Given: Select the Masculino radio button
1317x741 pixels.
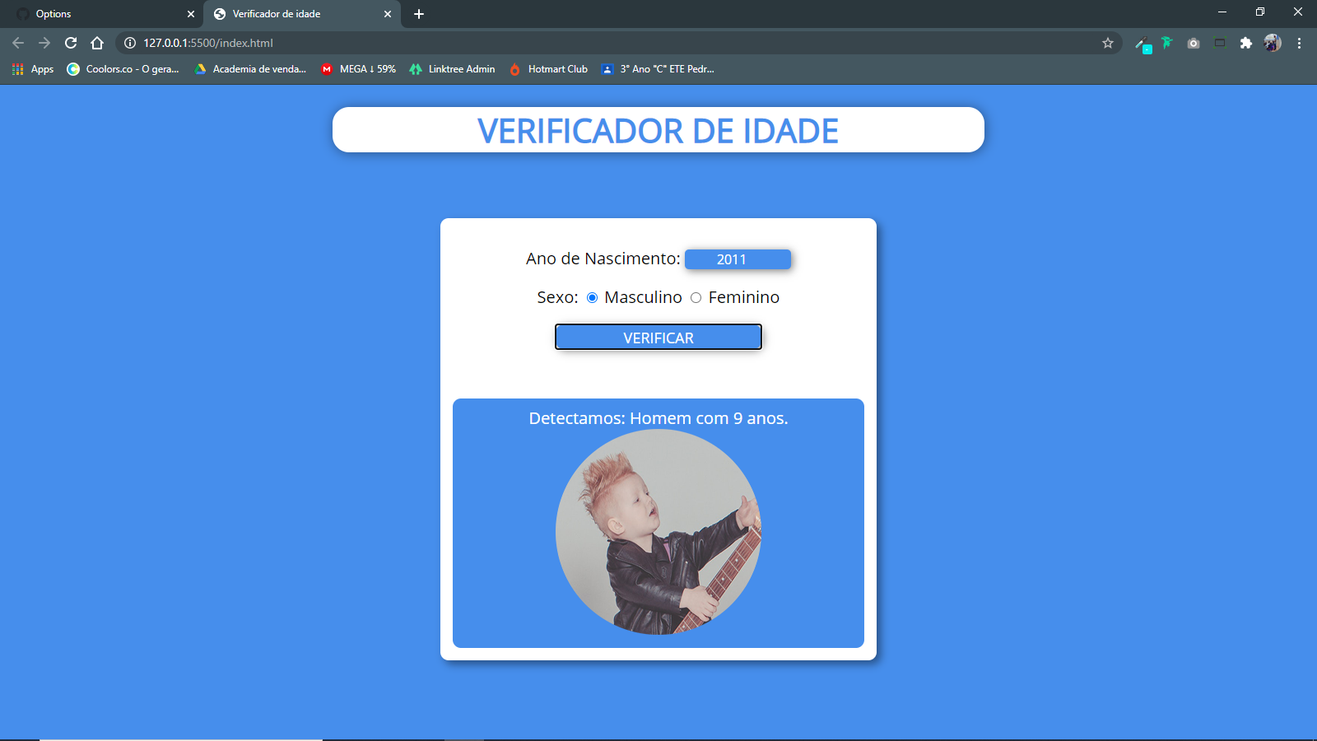Looking at the screenshot, I should 592,298.
